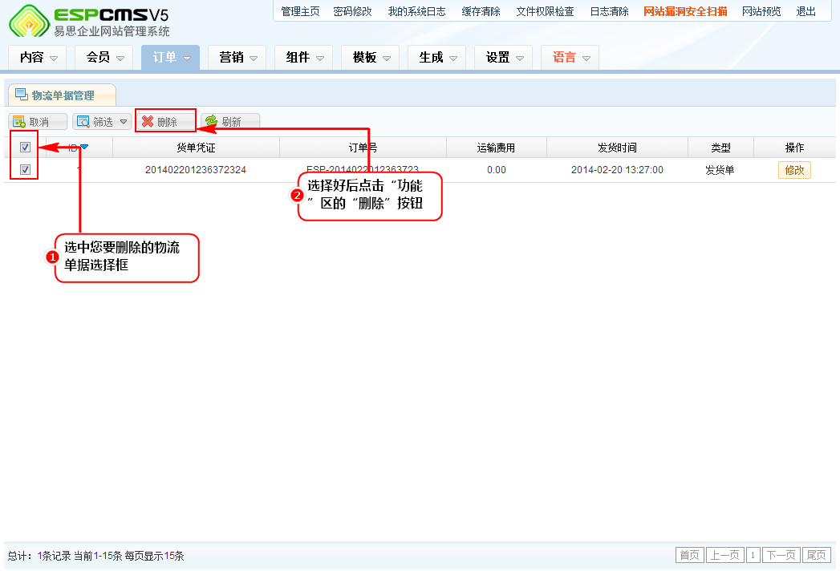
Task: Click the 修改 edit button in row
Action: click(794, 170)
